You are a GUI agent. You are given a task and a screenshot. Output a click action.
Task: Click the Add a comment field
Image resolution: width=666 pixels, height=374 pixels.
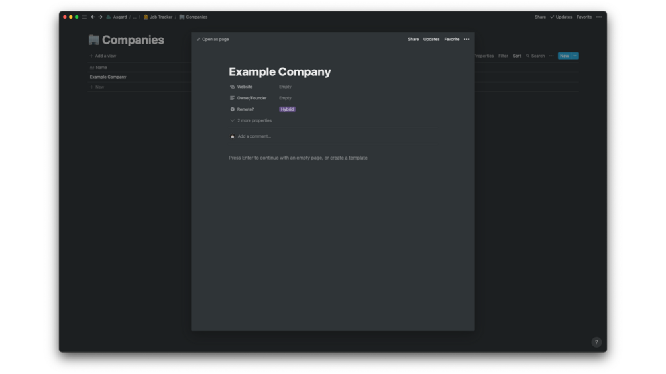click(x=254, y=136)
